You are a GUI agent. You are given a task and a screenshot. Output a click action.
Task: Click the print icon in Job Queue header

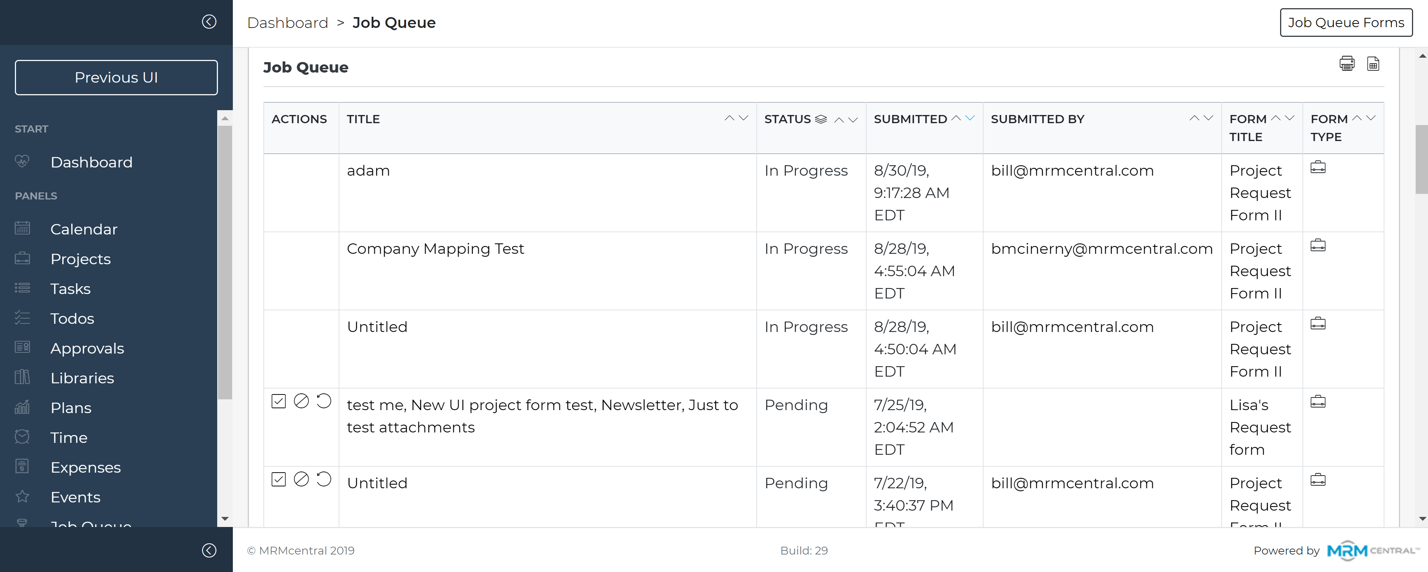point(1346,64)
